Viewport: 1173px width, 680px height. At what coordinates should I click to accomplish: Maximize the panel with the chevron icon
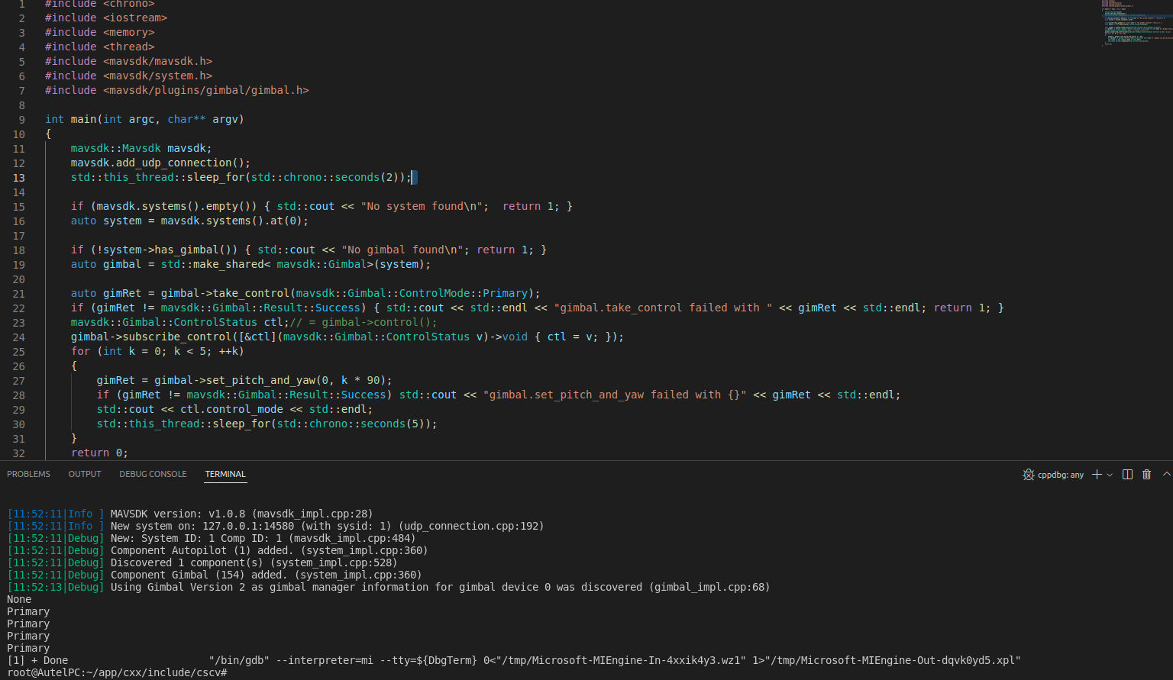pos(1166,474)
